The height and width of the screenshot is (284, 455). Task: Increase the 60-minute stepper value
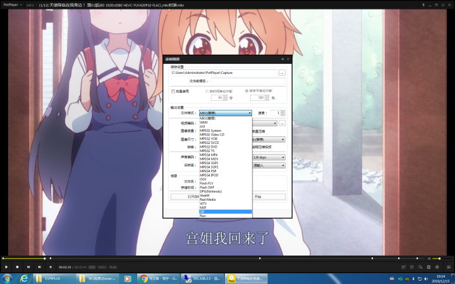pos(225,97)
